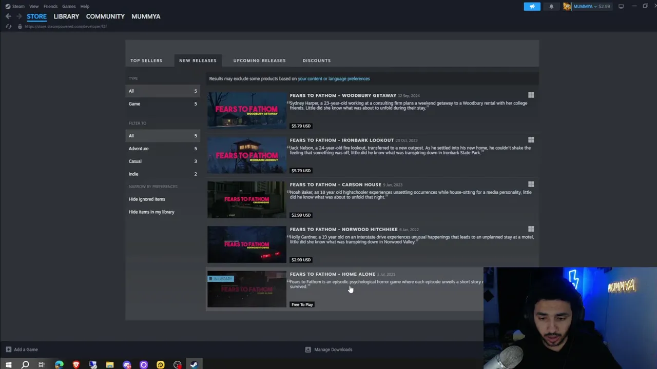Click Fears to Fathom - Ironbark Lookout title

(x=342, y=140)
